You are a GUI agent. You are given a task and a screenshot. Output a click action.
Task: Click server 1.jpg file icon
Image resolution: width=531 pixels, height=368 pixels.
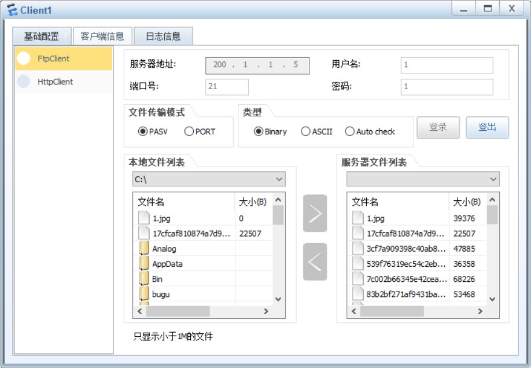pos(358,218)
